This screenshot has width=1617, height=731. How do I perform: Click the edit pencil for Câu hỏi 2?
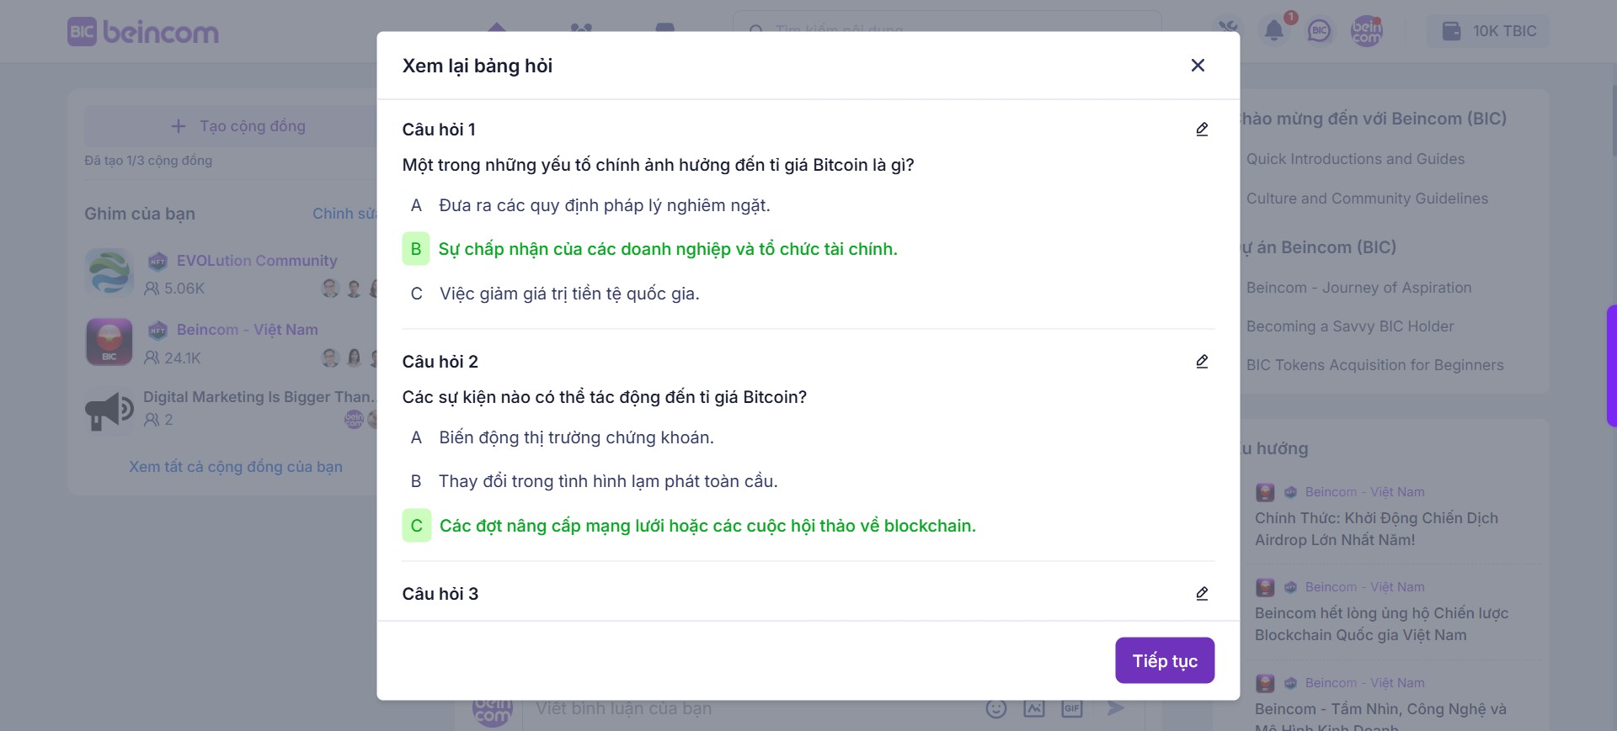(x=1202, y=362)
